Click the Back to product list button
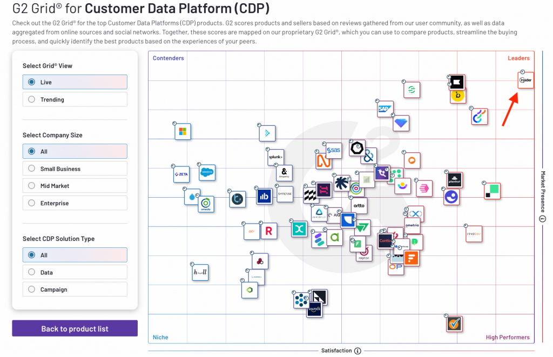Viewport: 553px width, 357px height. (75, 328)
